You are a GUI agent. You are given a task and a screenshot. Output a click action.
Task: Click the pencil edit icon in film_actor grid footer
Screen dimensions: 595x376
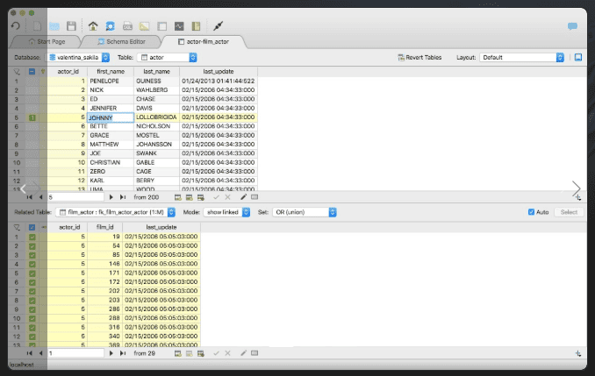[243, 353]
